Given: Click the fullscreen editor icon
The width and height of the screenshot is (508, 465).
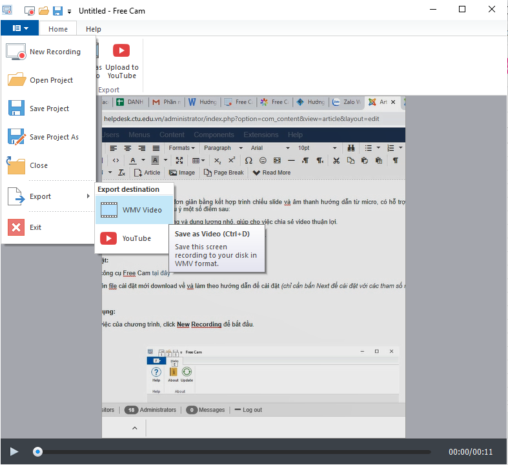Looking at the screenshot, I should 179,160.
